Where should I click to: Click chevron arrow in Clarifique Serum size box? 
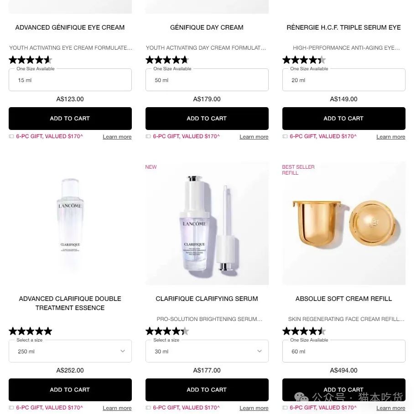point(260,351)
